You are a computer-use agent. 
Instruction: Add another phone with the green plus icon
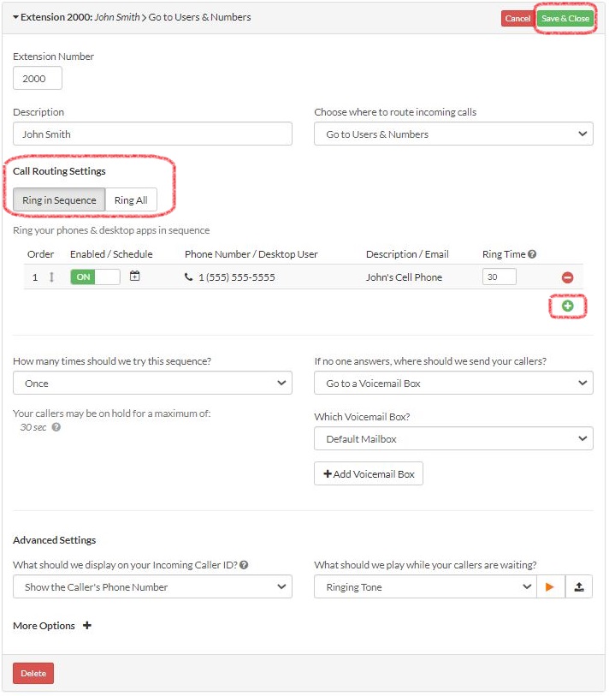(x=568, y=307)
